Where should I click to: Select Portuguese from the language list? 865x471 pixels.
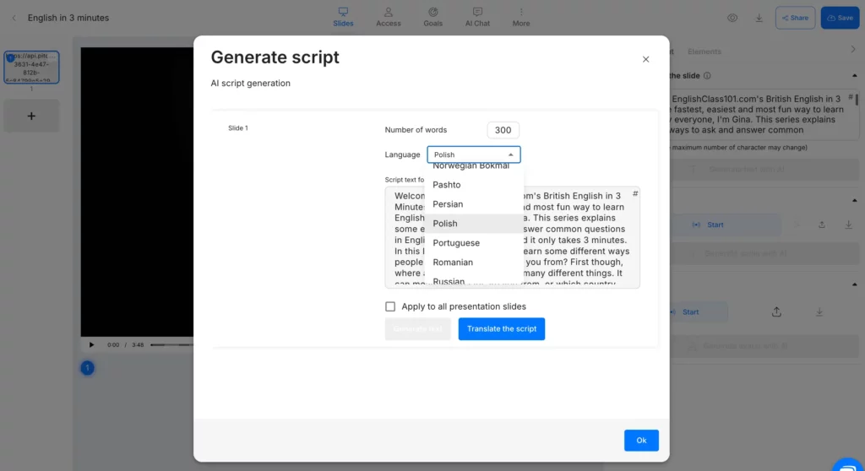pyautogui.click(x=456, y=243)
